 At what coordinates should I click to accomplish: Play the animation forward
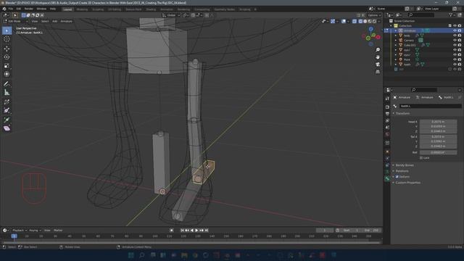point(196,231)
